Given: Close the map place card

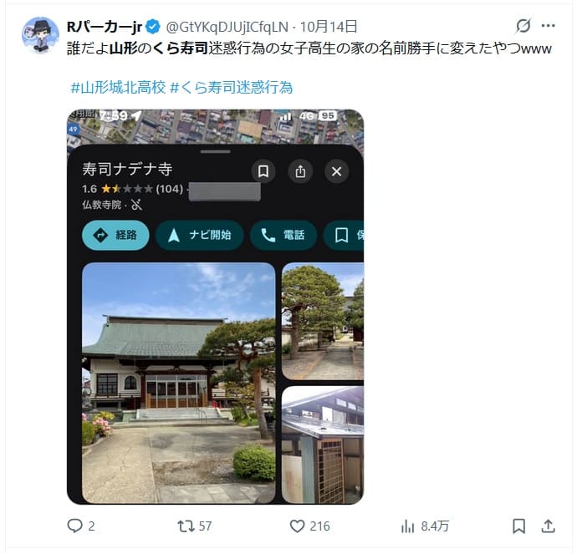Looking at the screenshot, I should (336, 171).
